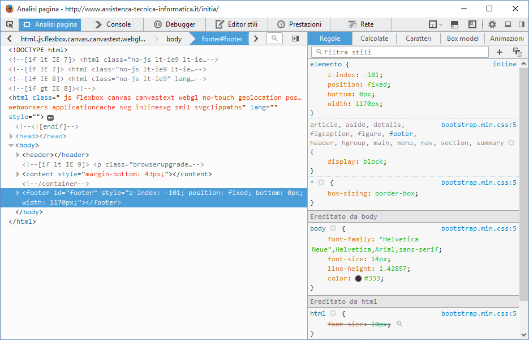The height and width of the screenshot is (340, 529).
Task: Collapse the body element node
Action: tap(11, 145)
